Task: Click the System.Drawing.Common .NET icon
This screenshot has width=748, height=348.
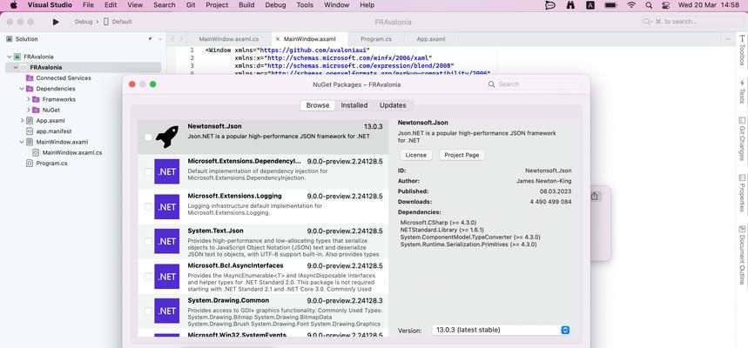Action: [x=167, y=311]
